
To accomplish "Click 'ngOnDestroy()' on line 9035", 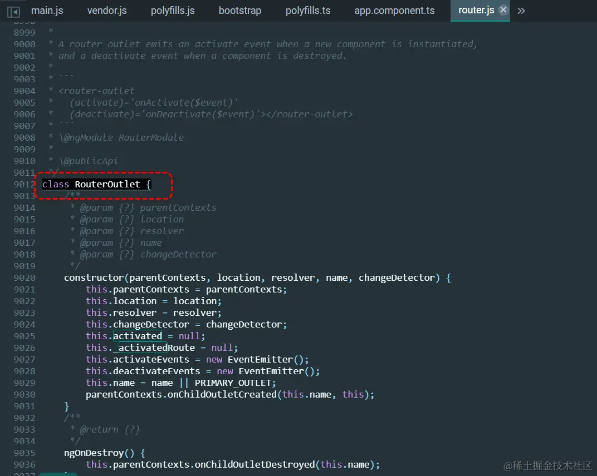I will [x=99, y=453].
